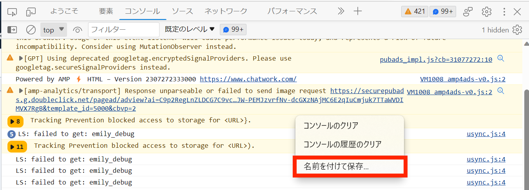Open the https://www.chatwork.com/ link
This screenshot has width=529, height=190.
click(248, 79)
